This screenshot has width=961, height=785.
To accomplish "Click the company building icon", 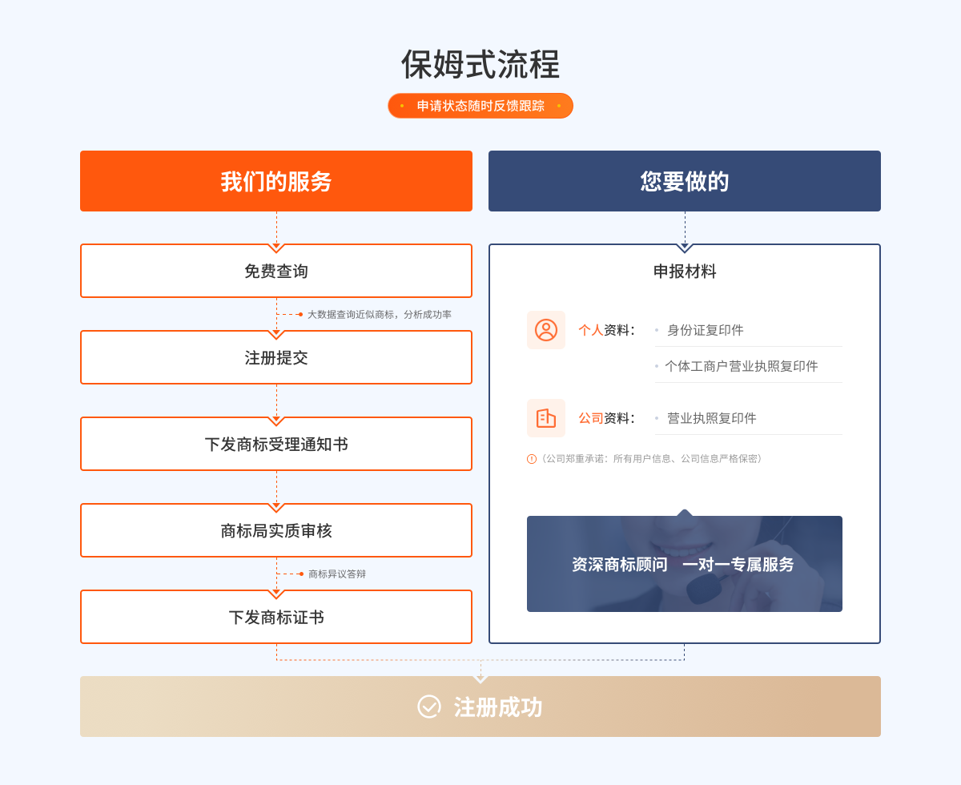I will 546,418.
